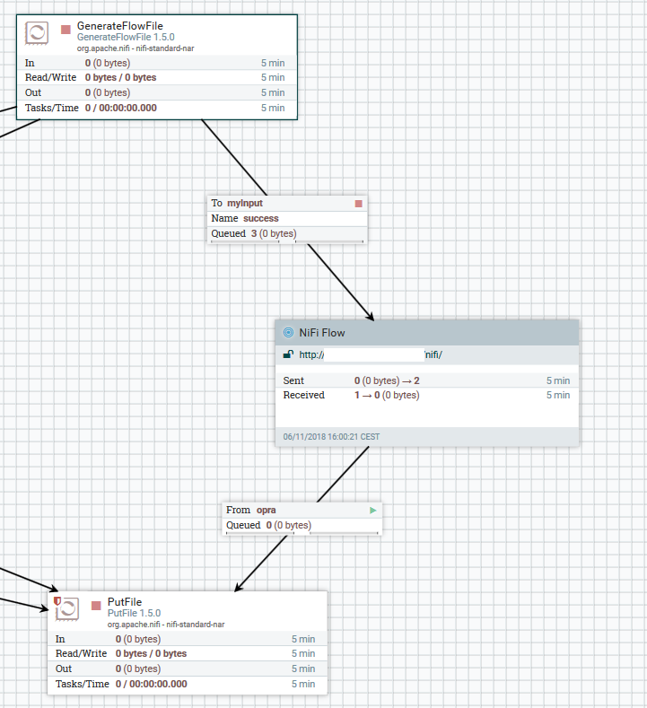The image size is (647, 708).
Task: Click the PutFile Tasks/Time row
Action: pyautogui.click(x=187, y=684)
